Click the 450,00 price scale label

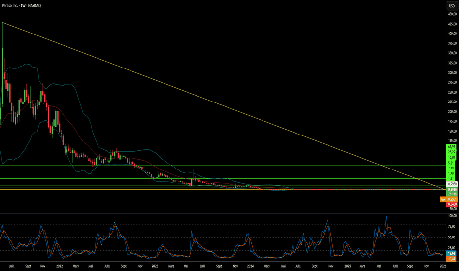point(452,14)
